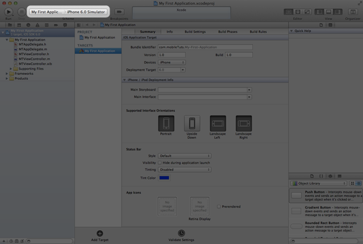Go back with jump bar arrow
Viewport: 363px width, 244px height.
point(87,25)
